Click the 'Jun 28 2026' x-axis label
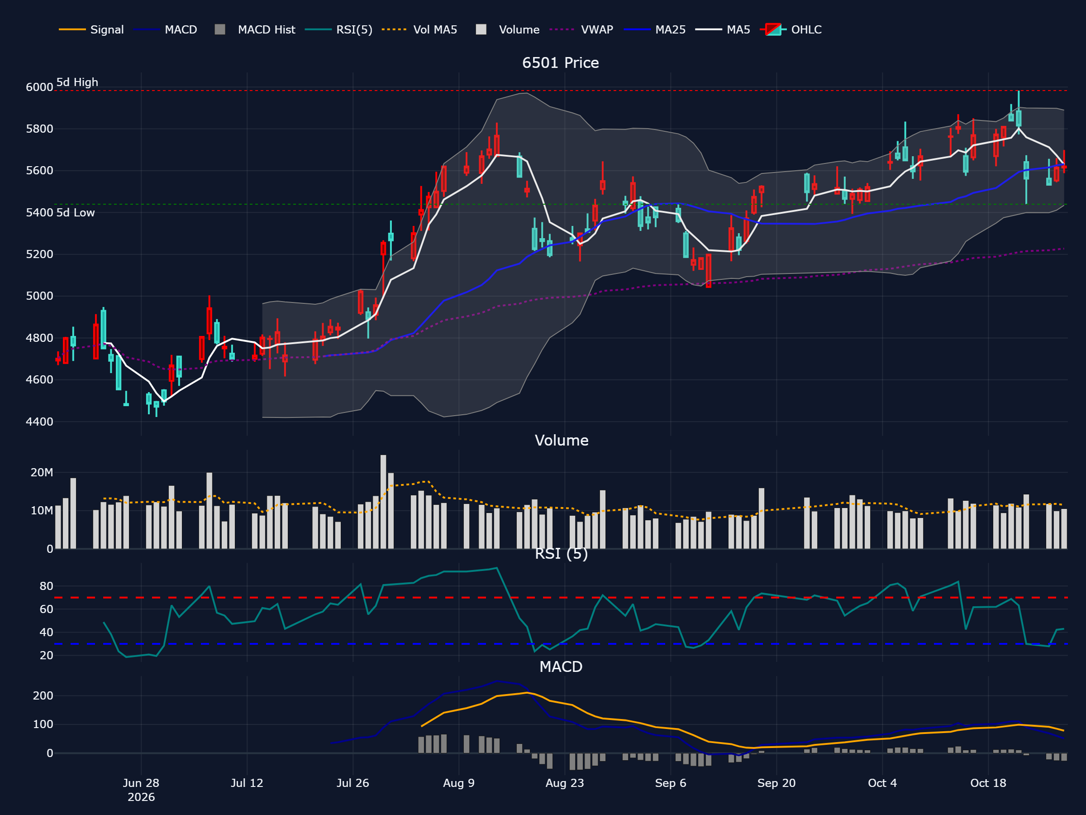Viewport: 1086px width, 815px height. [141, 790]
